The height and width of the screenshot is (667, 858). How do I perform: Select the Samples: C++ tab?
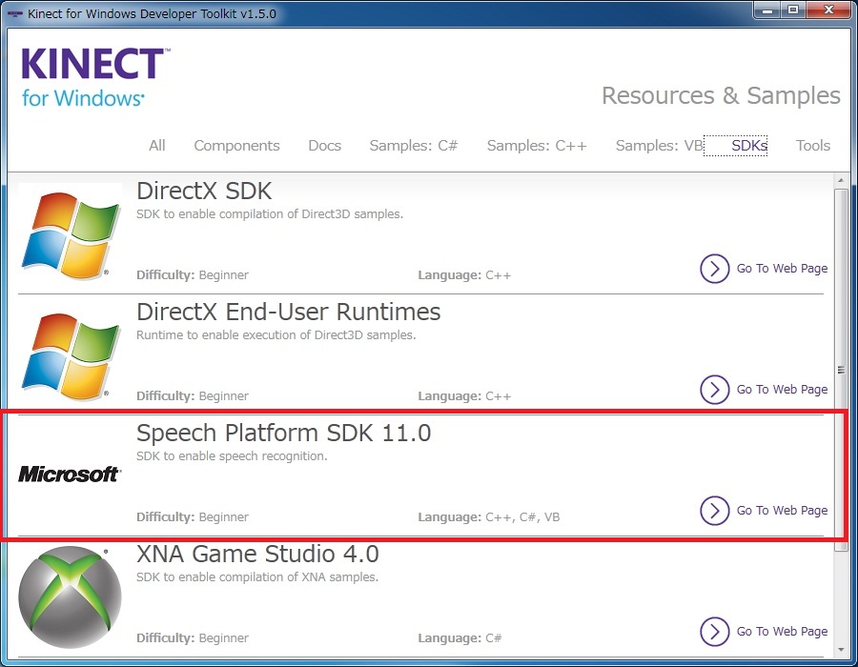[x=537, y=146]
